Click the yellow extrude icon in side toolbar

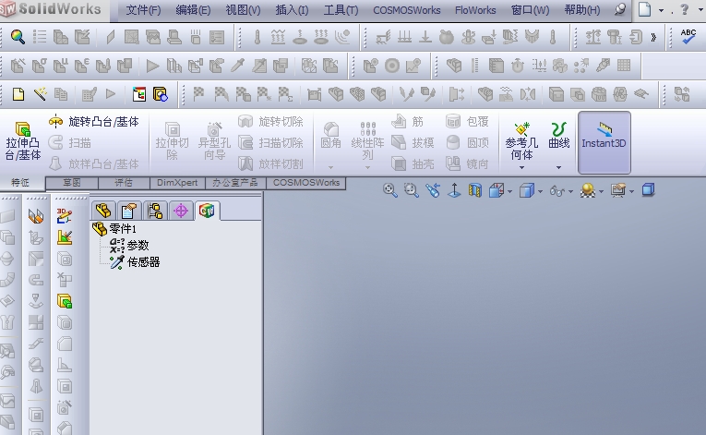pos(65,302)
